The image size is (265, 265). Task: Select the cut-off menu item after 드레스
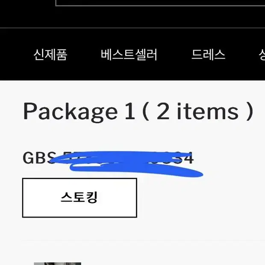tap(262, 55)
